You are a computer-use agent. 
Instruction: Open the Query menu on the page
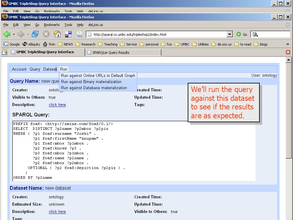tap(35, 69)
